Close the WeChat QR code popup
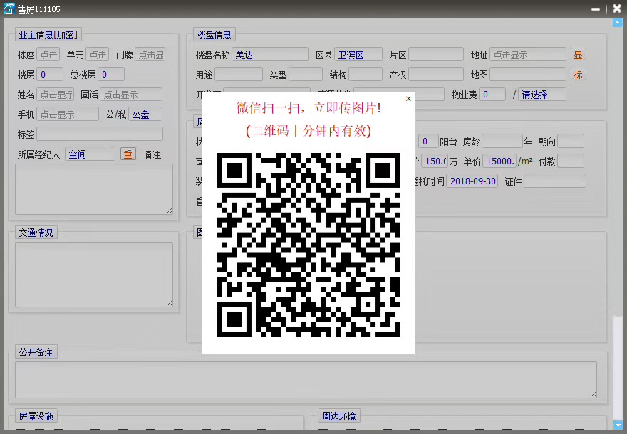This screenshot has height=434, width=627. pyautogui.click(x=408, y=99)
